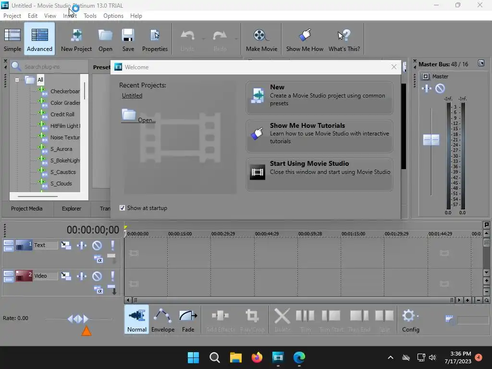Open the Tools menu
This screenshot has height=369, width=492.
90,16
